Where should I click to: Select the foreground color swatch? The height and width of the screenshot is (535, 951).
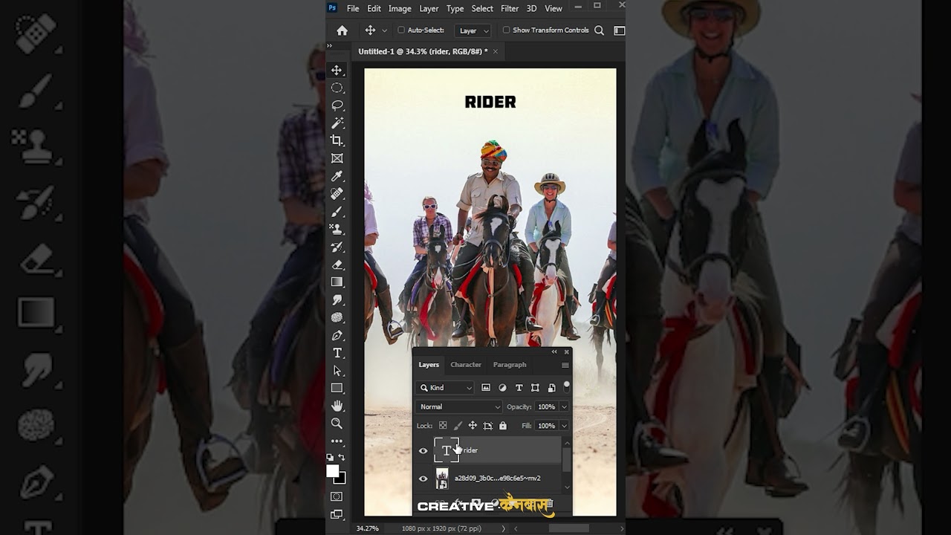(x=333, y=471)
